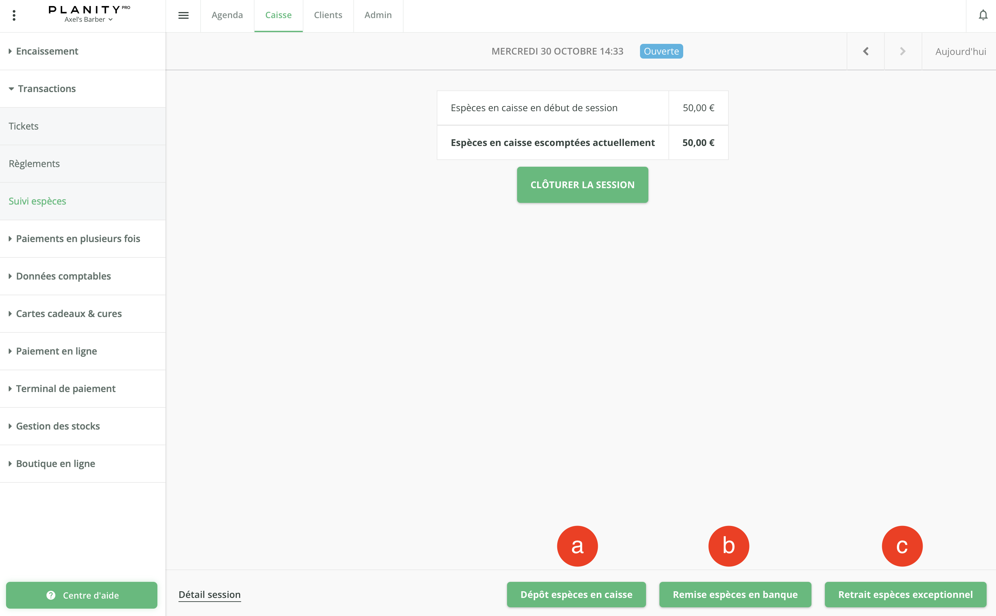Screen dimensions: 996x616
Task: Expand Paiements en plusieurs fois
Action: 78,239
